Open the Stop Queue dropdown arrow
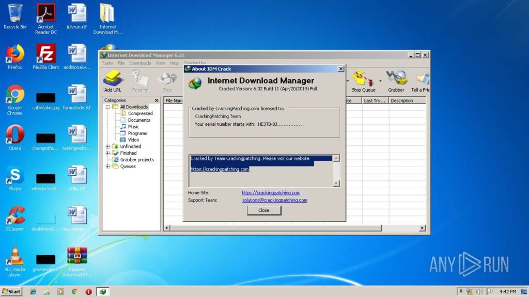529x297 pixels. [380, 81]
